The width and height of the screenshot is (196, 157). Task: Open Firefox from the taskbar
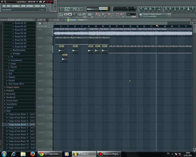pyautogui.click(x=32, y=154)
